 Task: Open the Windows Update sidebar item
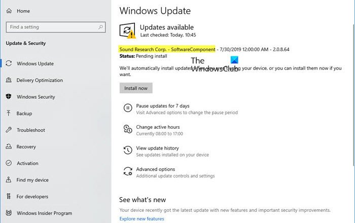click(35, 64)
